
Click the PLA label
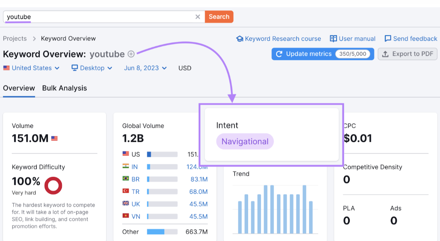tap(349, 208)
